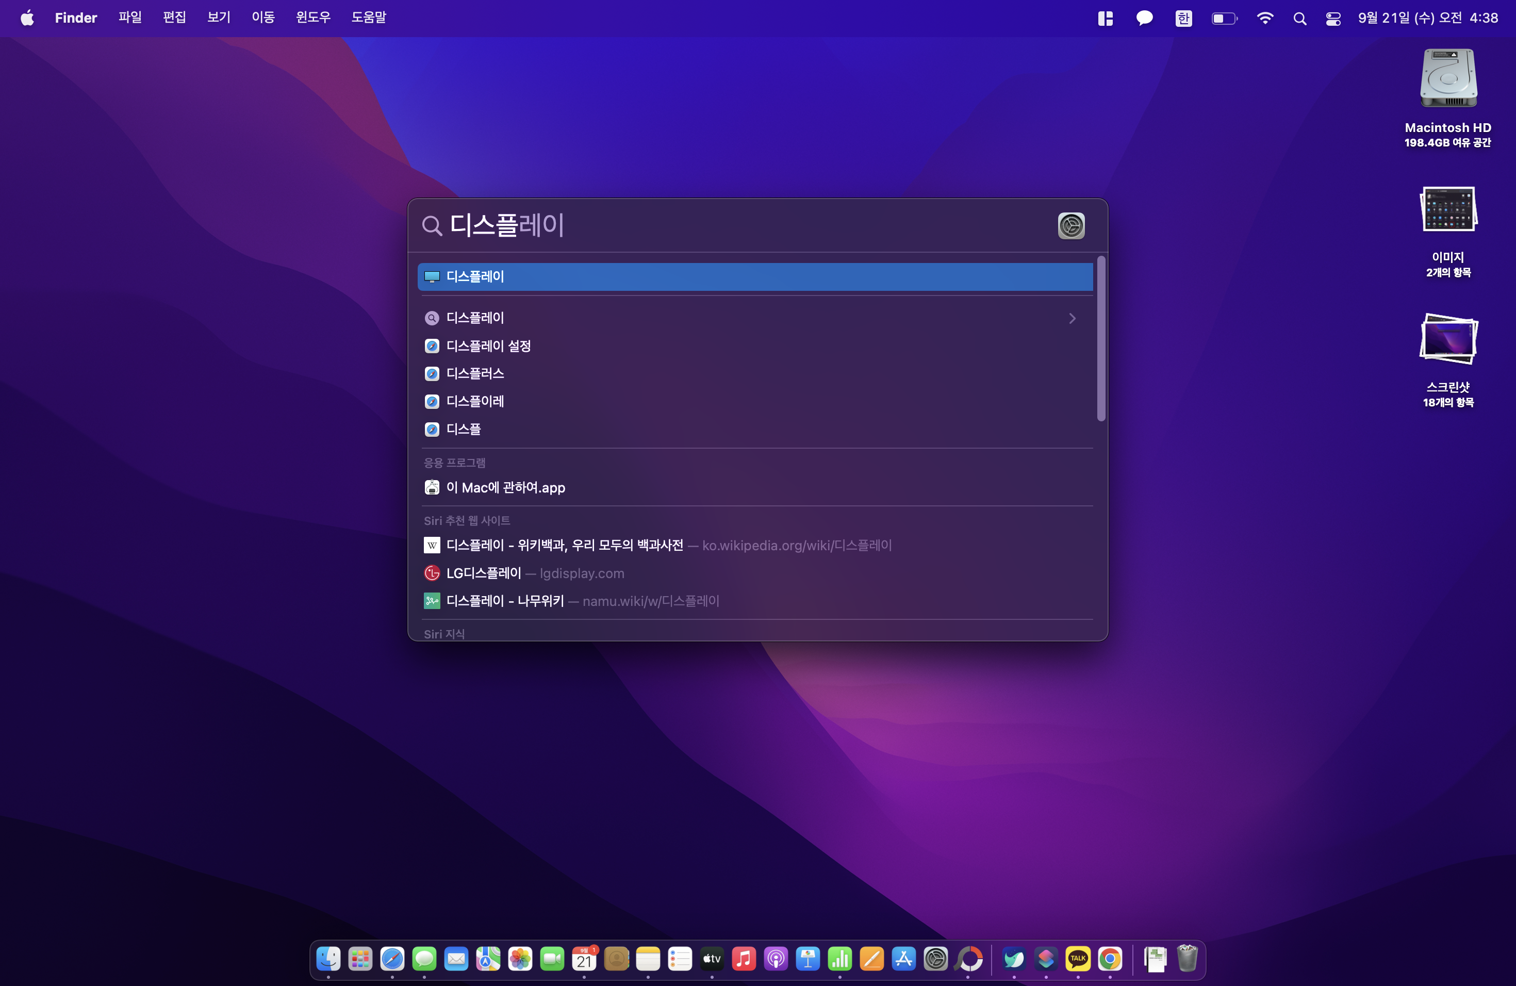The image size is (1516, 986).
Task: Open the 디스플레이 top hit result
Action: point(755,276)
